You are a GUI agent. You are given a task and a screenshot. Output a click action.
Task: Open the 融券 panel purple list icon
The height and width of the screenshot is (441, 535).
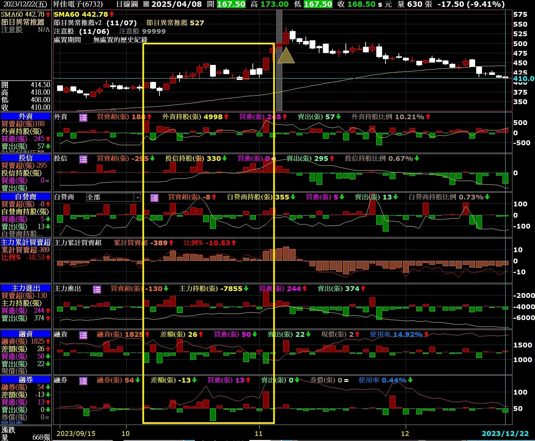[83, 381]
